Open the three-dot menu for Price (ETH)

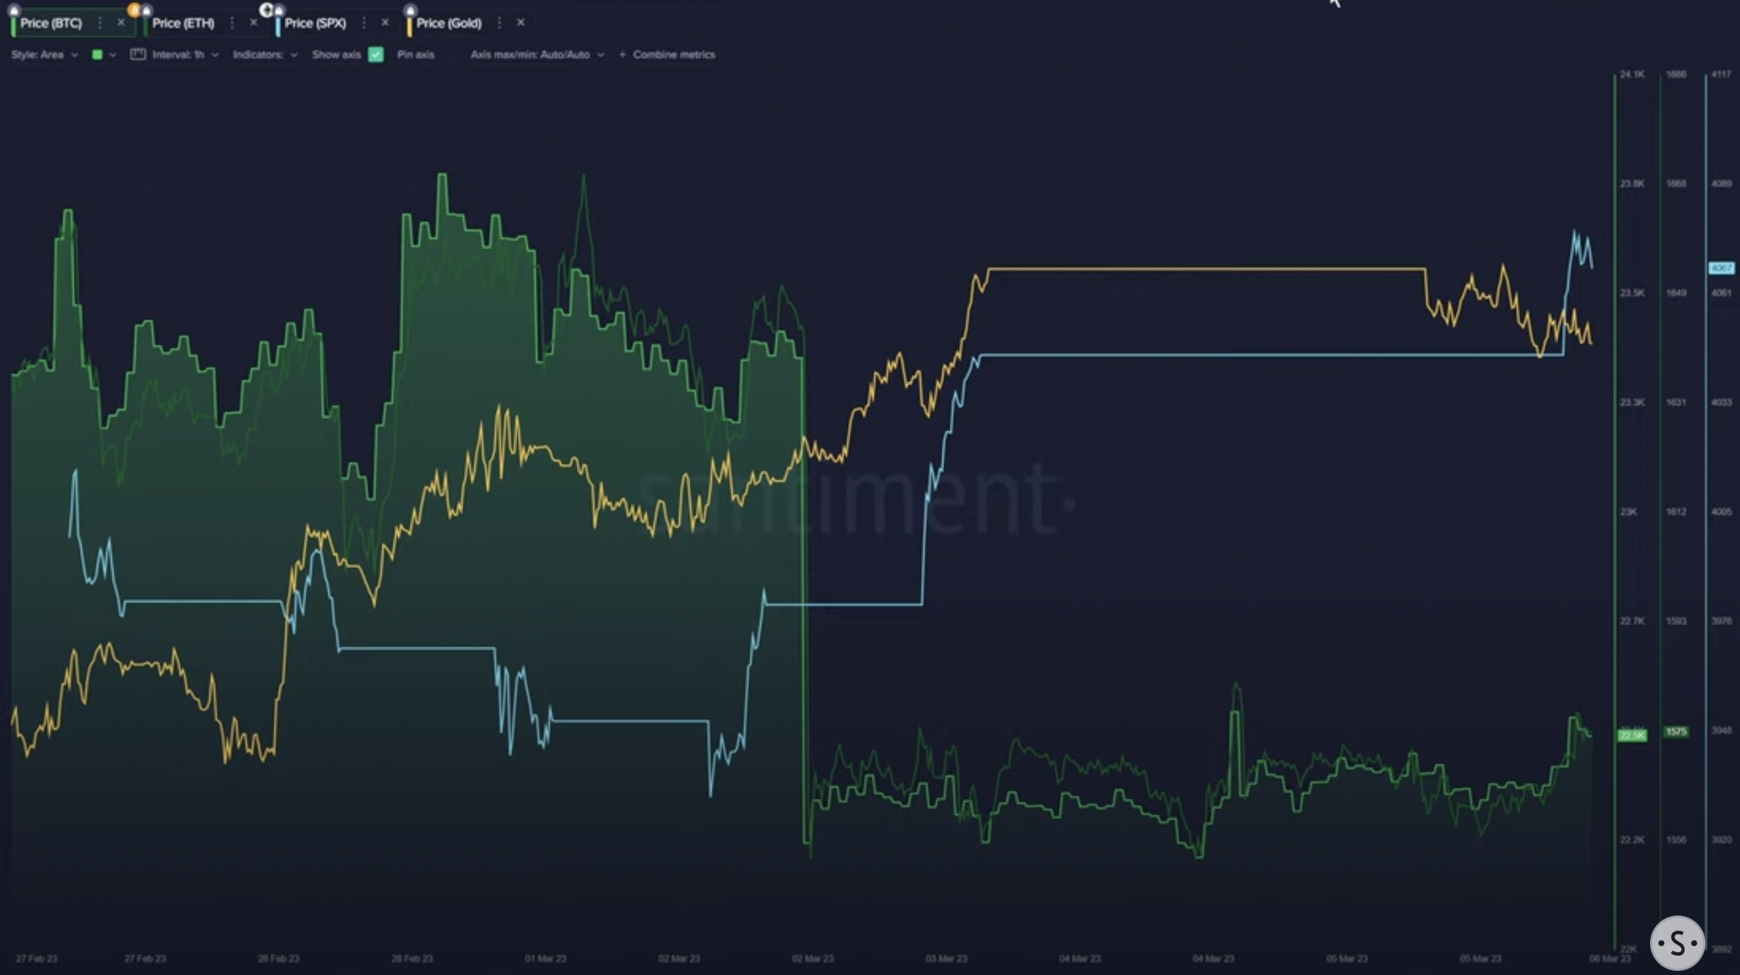coord(232,23)
